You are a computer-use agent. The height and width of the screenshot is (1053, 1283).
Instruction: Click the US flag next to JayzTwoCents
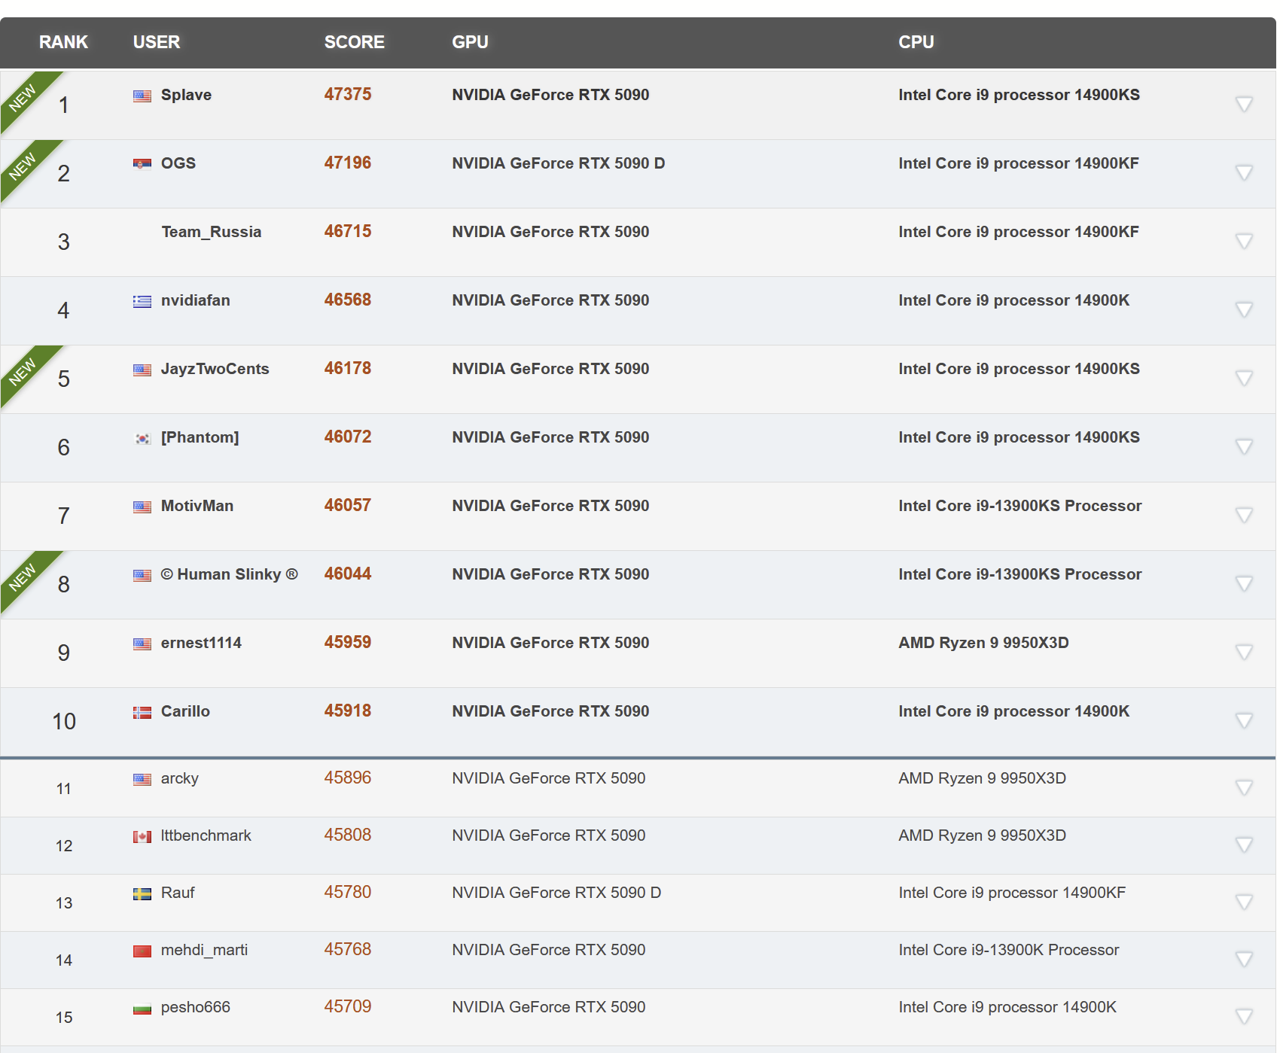(x=142, y=370)
